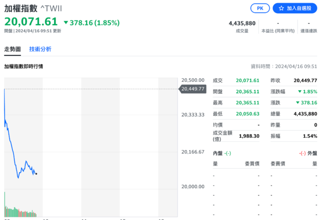Click the 20,449.77 previous close chart tag
The height and width of the screenshot is (220, 320).
pos(192,89)
